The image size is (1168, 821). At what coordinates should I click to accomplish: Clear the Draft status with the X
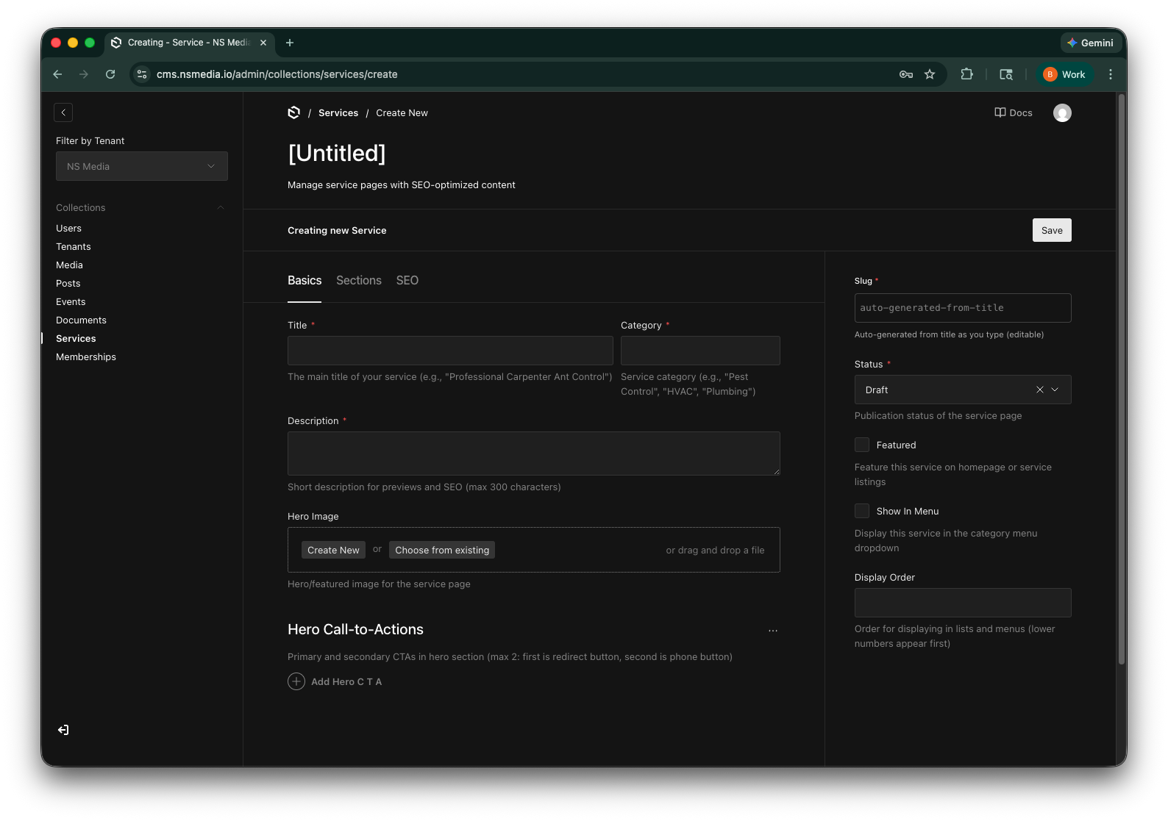pyautogui.click(x=1040, y=390)
